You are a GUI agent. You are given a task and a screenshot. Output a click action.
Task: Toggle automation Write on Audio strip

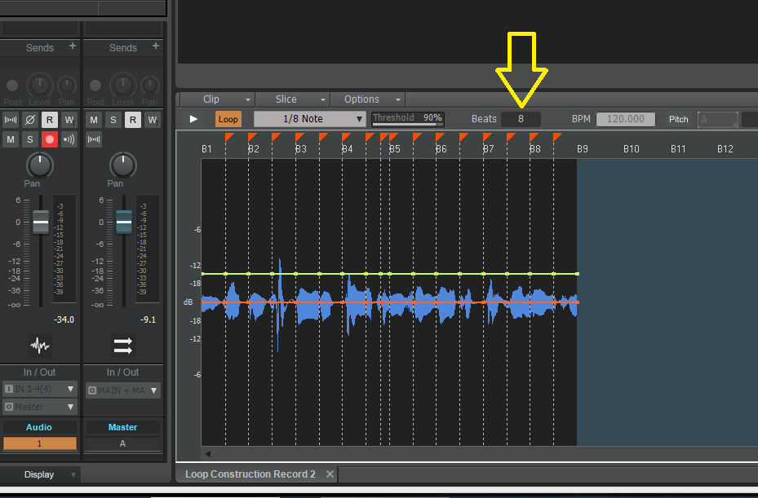69,120
